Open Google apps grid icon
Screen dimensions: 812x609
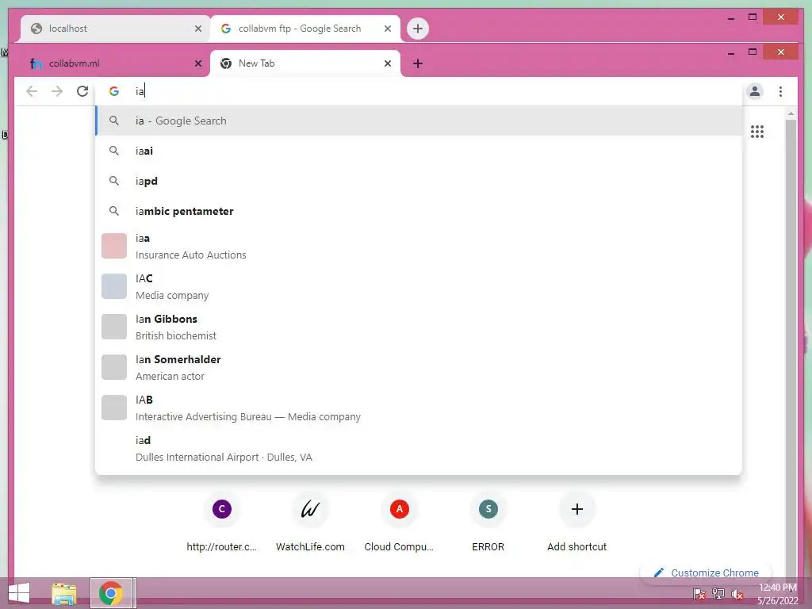point(757,132)
